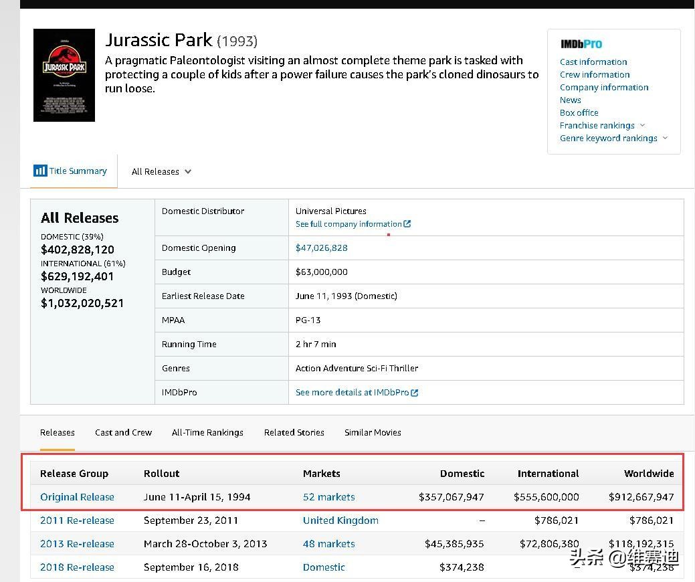The width and height of the screenshot is (695, 582).
Task: Open the $47,026,828 domestic opening link
Action: [321, 248]
